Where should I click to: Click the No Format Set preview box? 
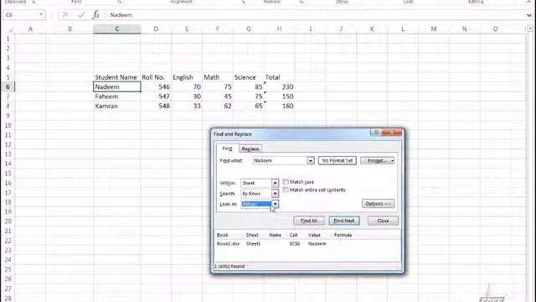point(337,160)
